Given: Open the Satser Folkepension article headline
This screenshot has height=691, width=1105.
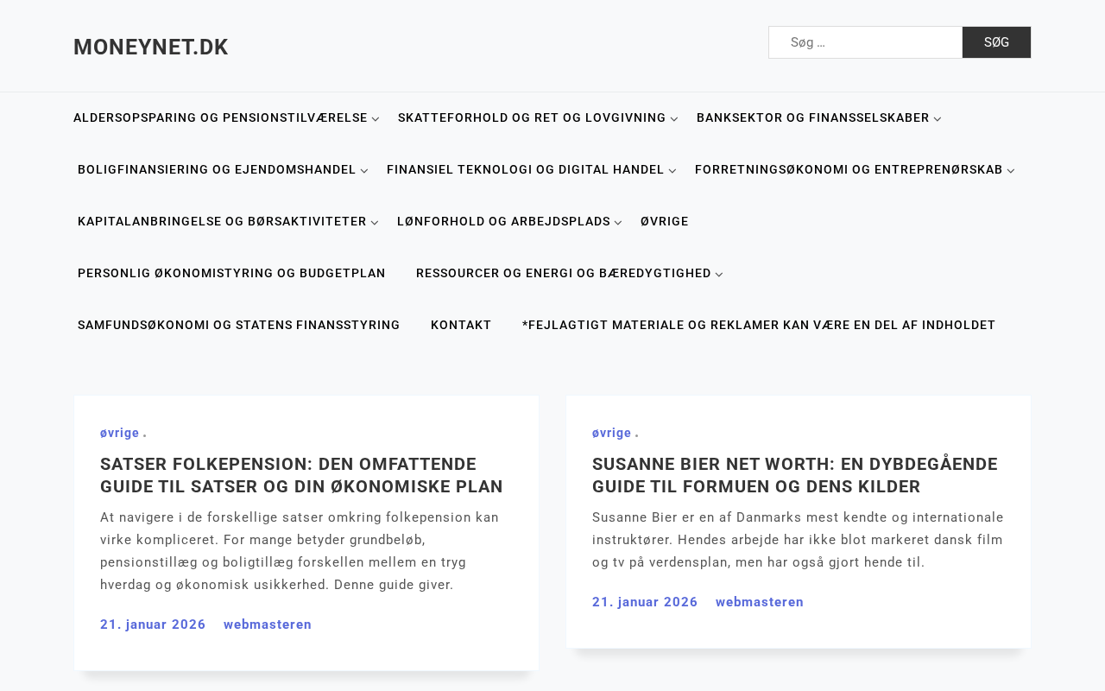Looking at the screenshot, I should [301, 475].
